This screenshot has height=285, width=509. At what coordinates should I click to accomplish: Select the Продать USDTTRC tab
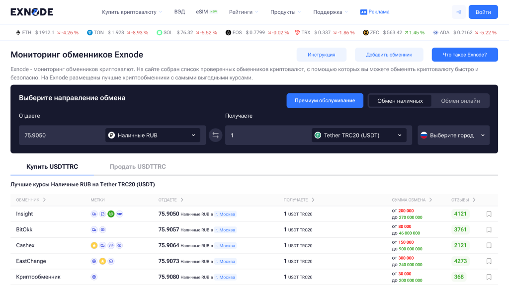(x=138, y=167)
